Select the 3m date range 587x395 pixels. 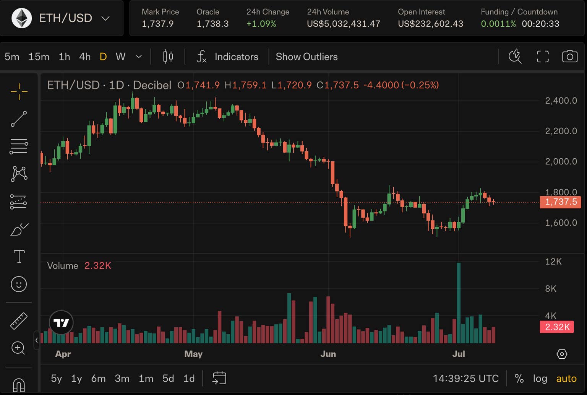[122, 379]
